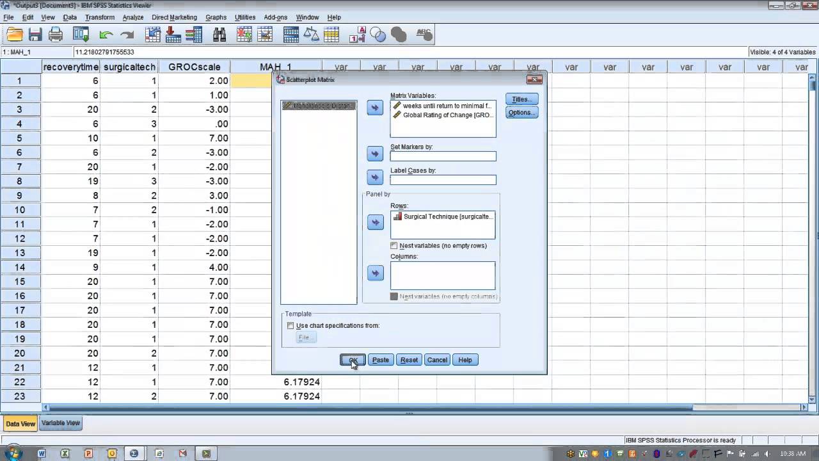Click arrow button beside Matrix Variables list
Image resolution: width=819 pixels, height=461 pixels.
pos(375,108)
